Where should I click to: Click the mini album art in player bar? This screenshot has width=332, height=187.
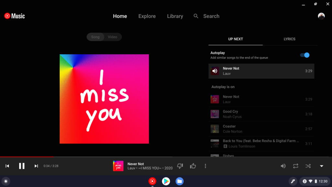pos(118,166)
